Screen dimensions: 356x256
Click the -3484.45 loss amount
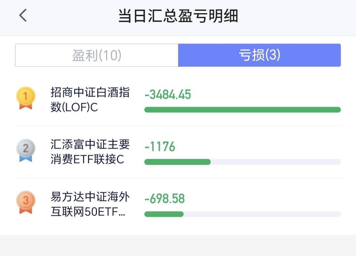168,95
